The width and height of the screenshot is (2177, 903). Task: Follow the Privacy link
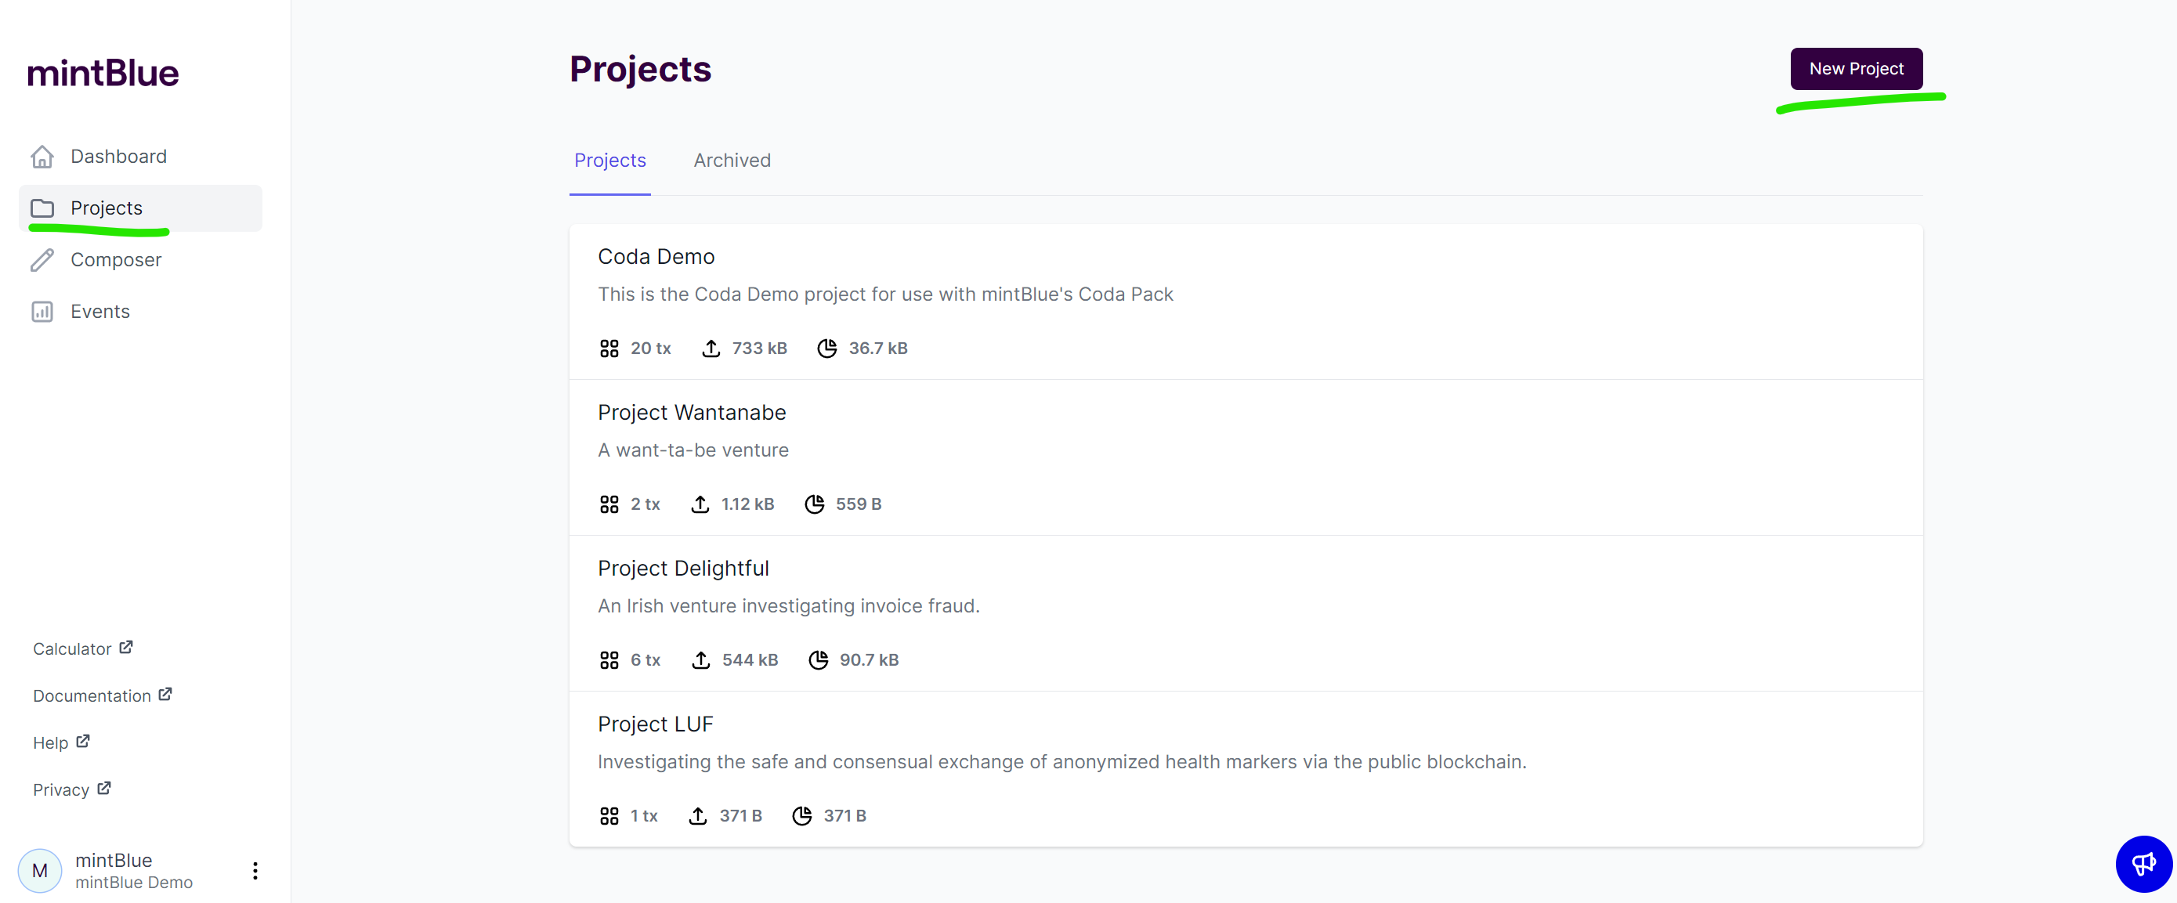(x=61, y=789)
